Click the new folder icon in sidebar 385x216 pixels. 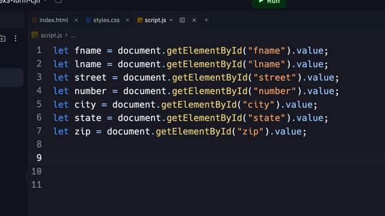pos(2,38)
